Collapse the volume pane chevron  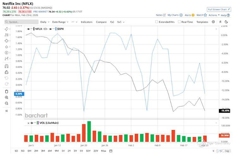(x=216, y=123)
